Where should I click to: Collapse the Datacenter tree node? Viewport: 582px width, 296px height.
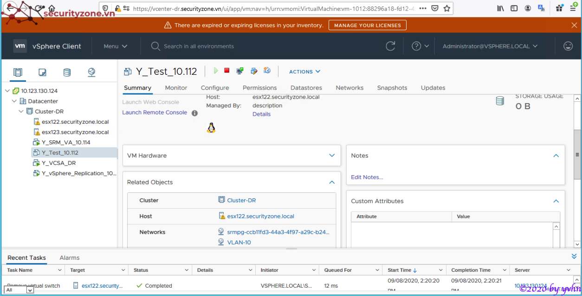(14, 101)
